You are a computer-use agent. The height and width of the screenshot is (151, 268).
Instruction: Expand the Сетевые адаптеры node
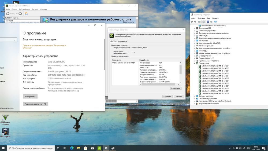[x=194, y=96]
